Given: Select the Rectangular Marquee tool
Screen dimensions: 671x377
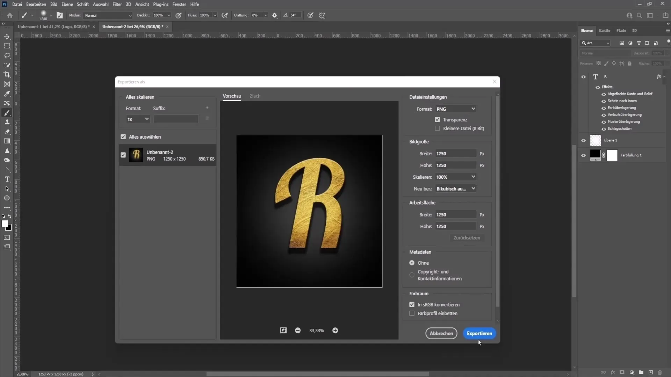Looking at the screenshot, I should (7, 46).
